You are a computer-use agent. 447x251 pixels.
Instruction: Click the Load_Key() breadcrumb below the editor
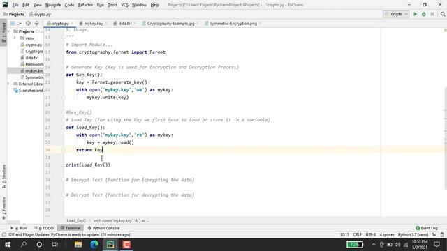pyautogui.click(x=76, y=220)
